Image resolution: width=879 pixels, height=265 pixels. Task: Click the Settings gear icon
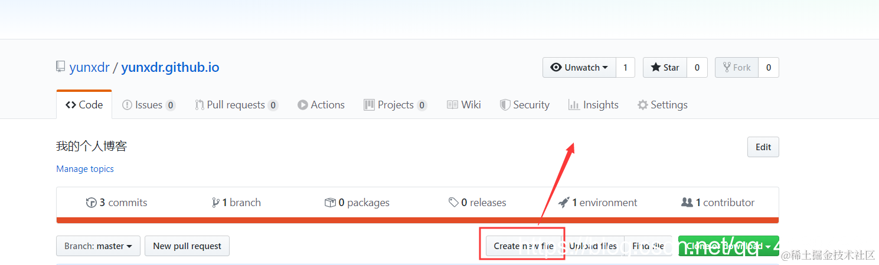(x=643, y=105)
